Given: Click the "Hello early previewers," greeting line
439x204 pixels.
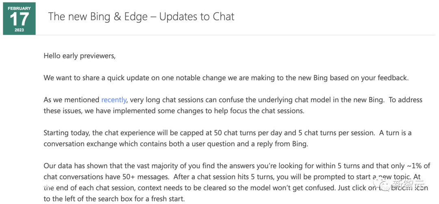Looking at the screenshot, I should (x=80, y=56).
